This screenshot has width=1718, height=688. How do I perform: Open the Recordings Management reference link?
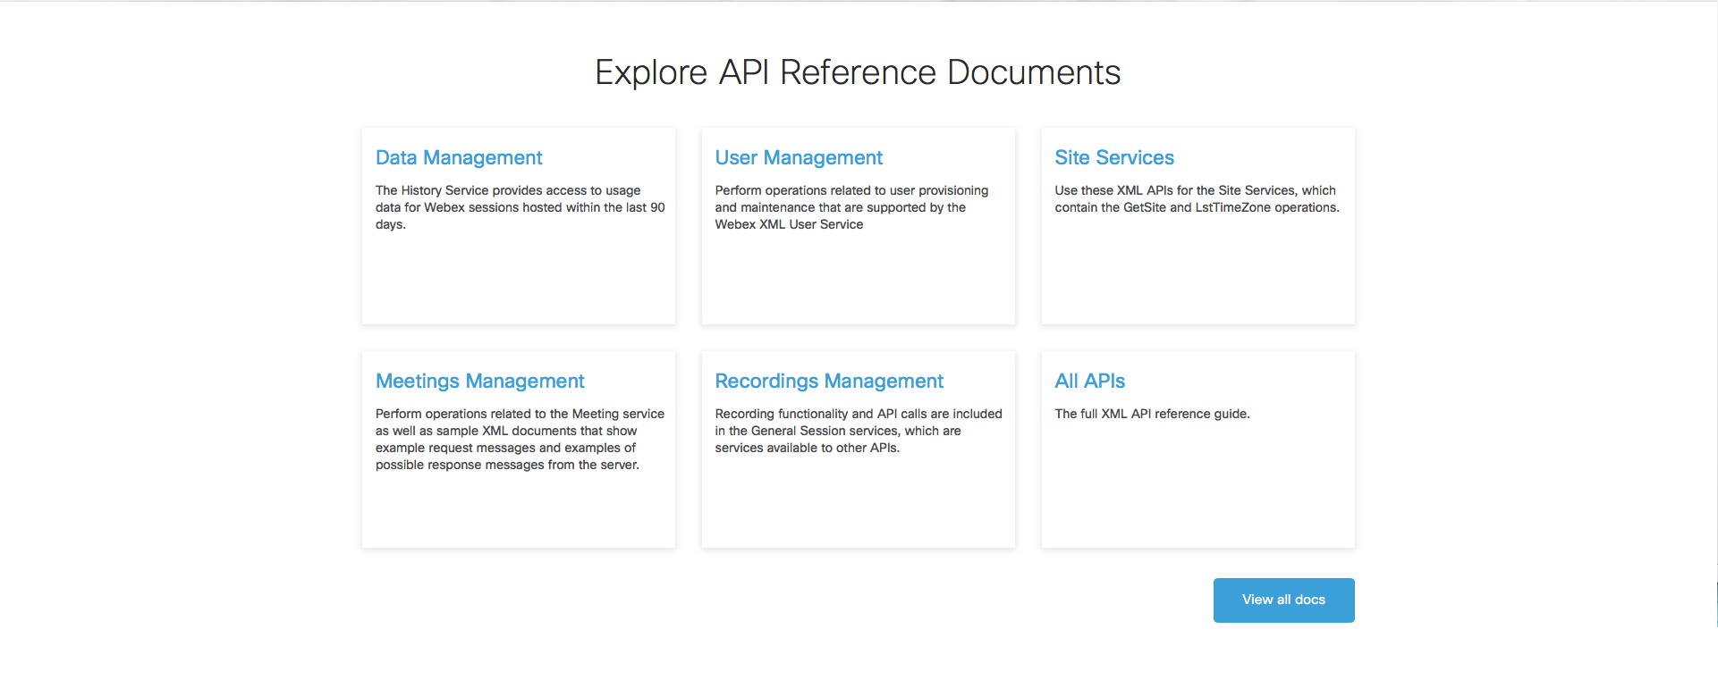coord(829,382)
